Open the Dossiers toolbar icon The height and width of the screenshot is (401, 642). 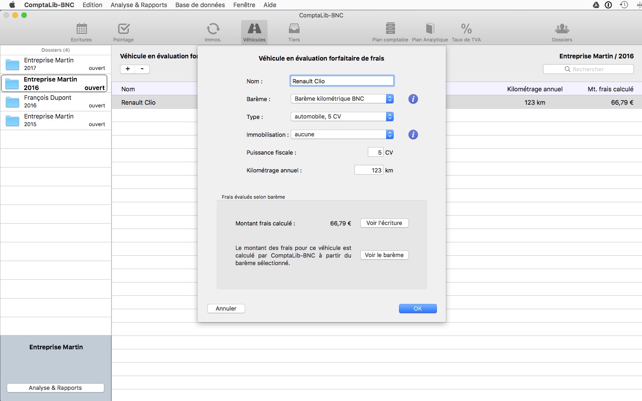click(562, 32)
